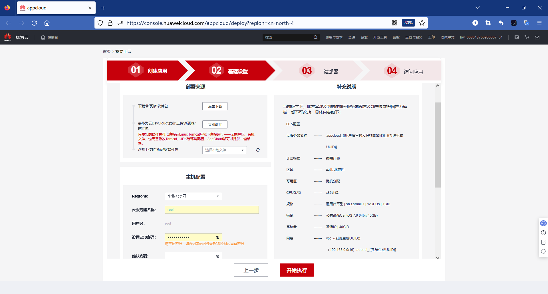Image resolution: width=548 pixels, height=294 pixels.
Task: Toggle visibility of the ECS password field
Action: coord(218,237)
